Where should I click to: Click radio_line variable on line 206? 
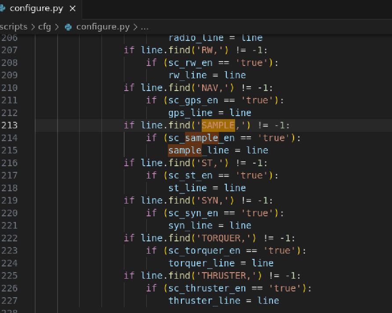[x=196, y=38]
